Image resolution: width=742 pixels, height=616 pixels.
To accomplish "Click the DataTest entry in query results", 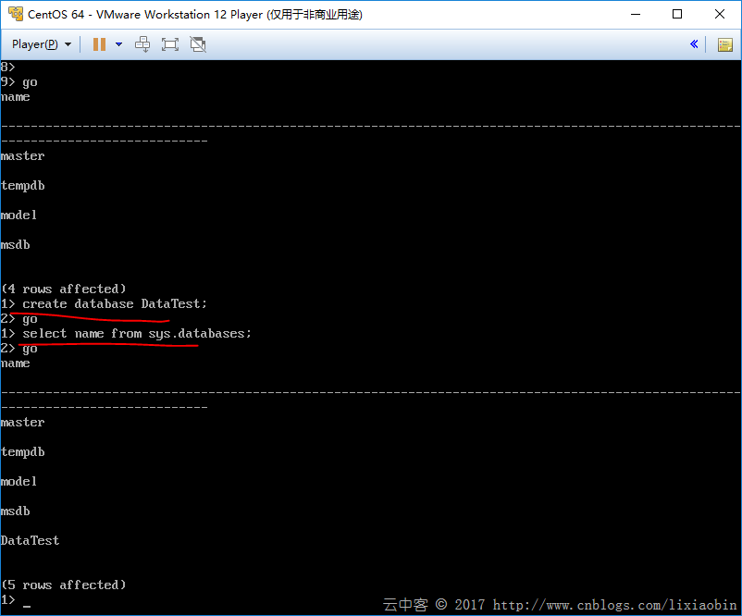I will click(x=30, y=540).
